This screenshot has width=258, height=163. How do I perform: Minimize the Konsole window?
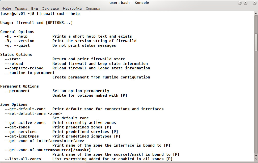240,3
